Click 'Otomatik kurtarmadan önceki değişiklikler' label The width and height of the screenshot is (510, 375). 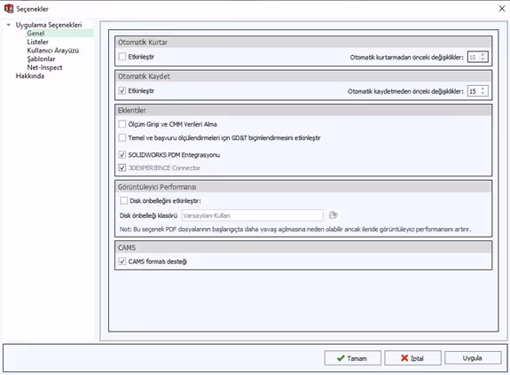pyautogui.click(x=406, y=58)
